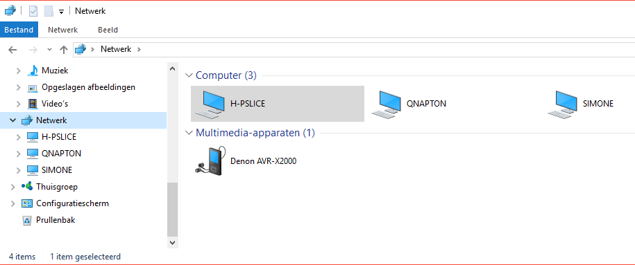The width and height of the screenshot is (635, 265).
Task: Select the H-PSLICE computer icon in main pane
Action: tap(210, 104)
